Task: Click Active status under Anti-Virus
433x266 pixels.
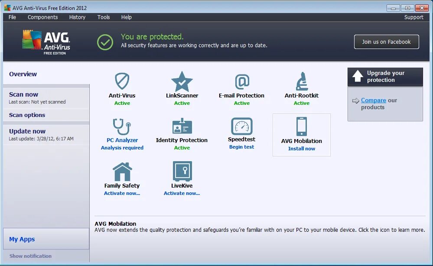Action: [x=122, y=103]
